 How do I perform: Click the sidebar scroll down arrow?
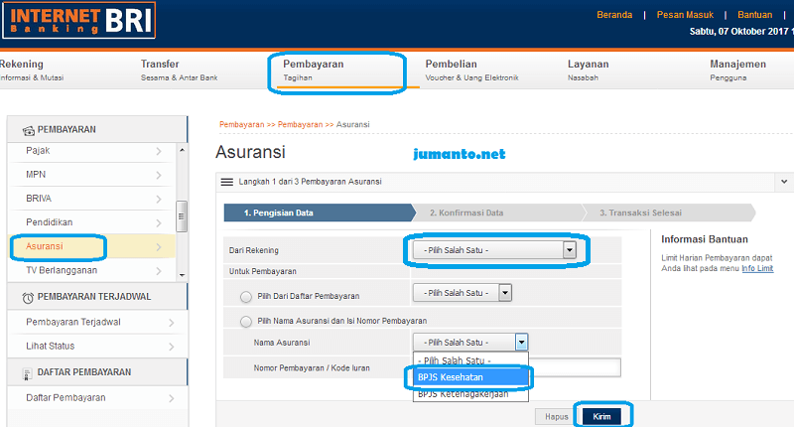(x=182, y=275)
